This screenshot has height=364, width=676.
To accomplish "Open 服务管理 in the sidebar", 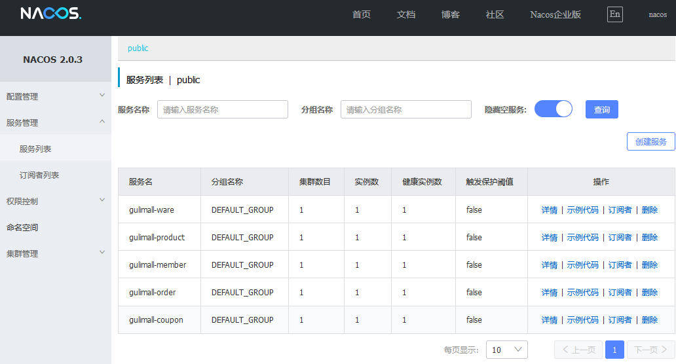I will [22, 123].
